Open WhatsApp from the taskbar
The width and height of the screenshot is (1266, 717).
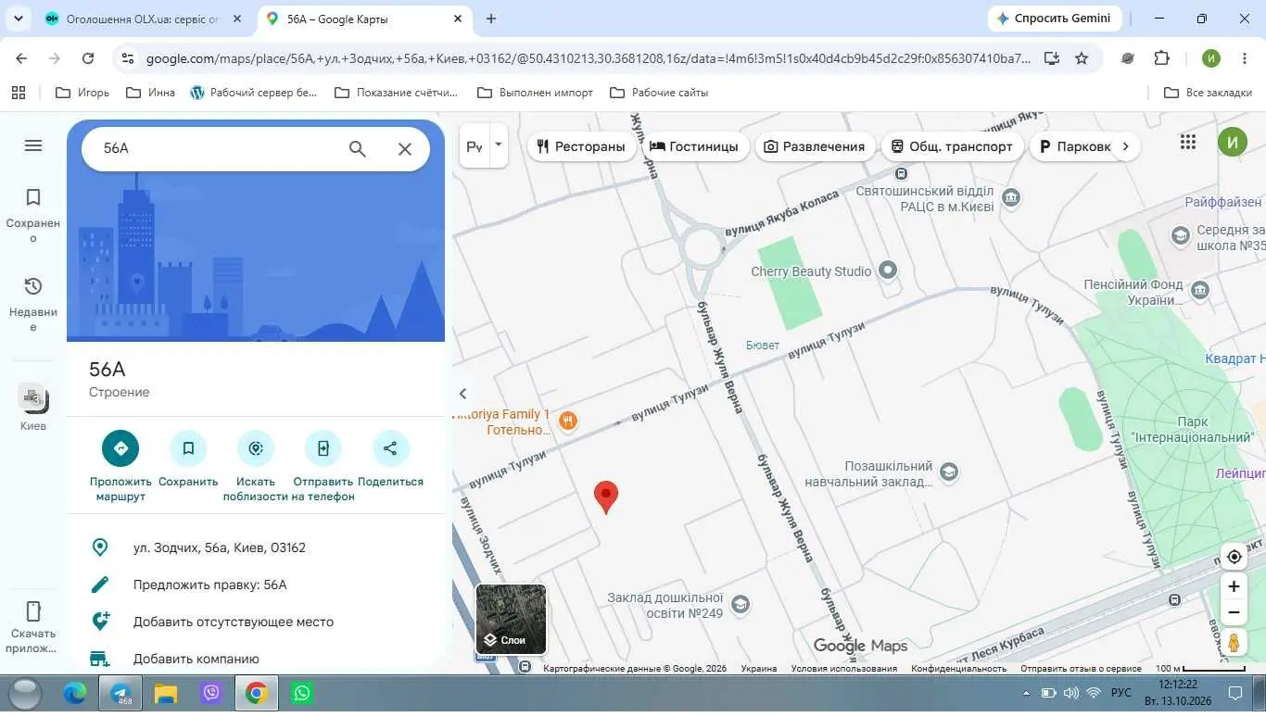coord(301,693)
